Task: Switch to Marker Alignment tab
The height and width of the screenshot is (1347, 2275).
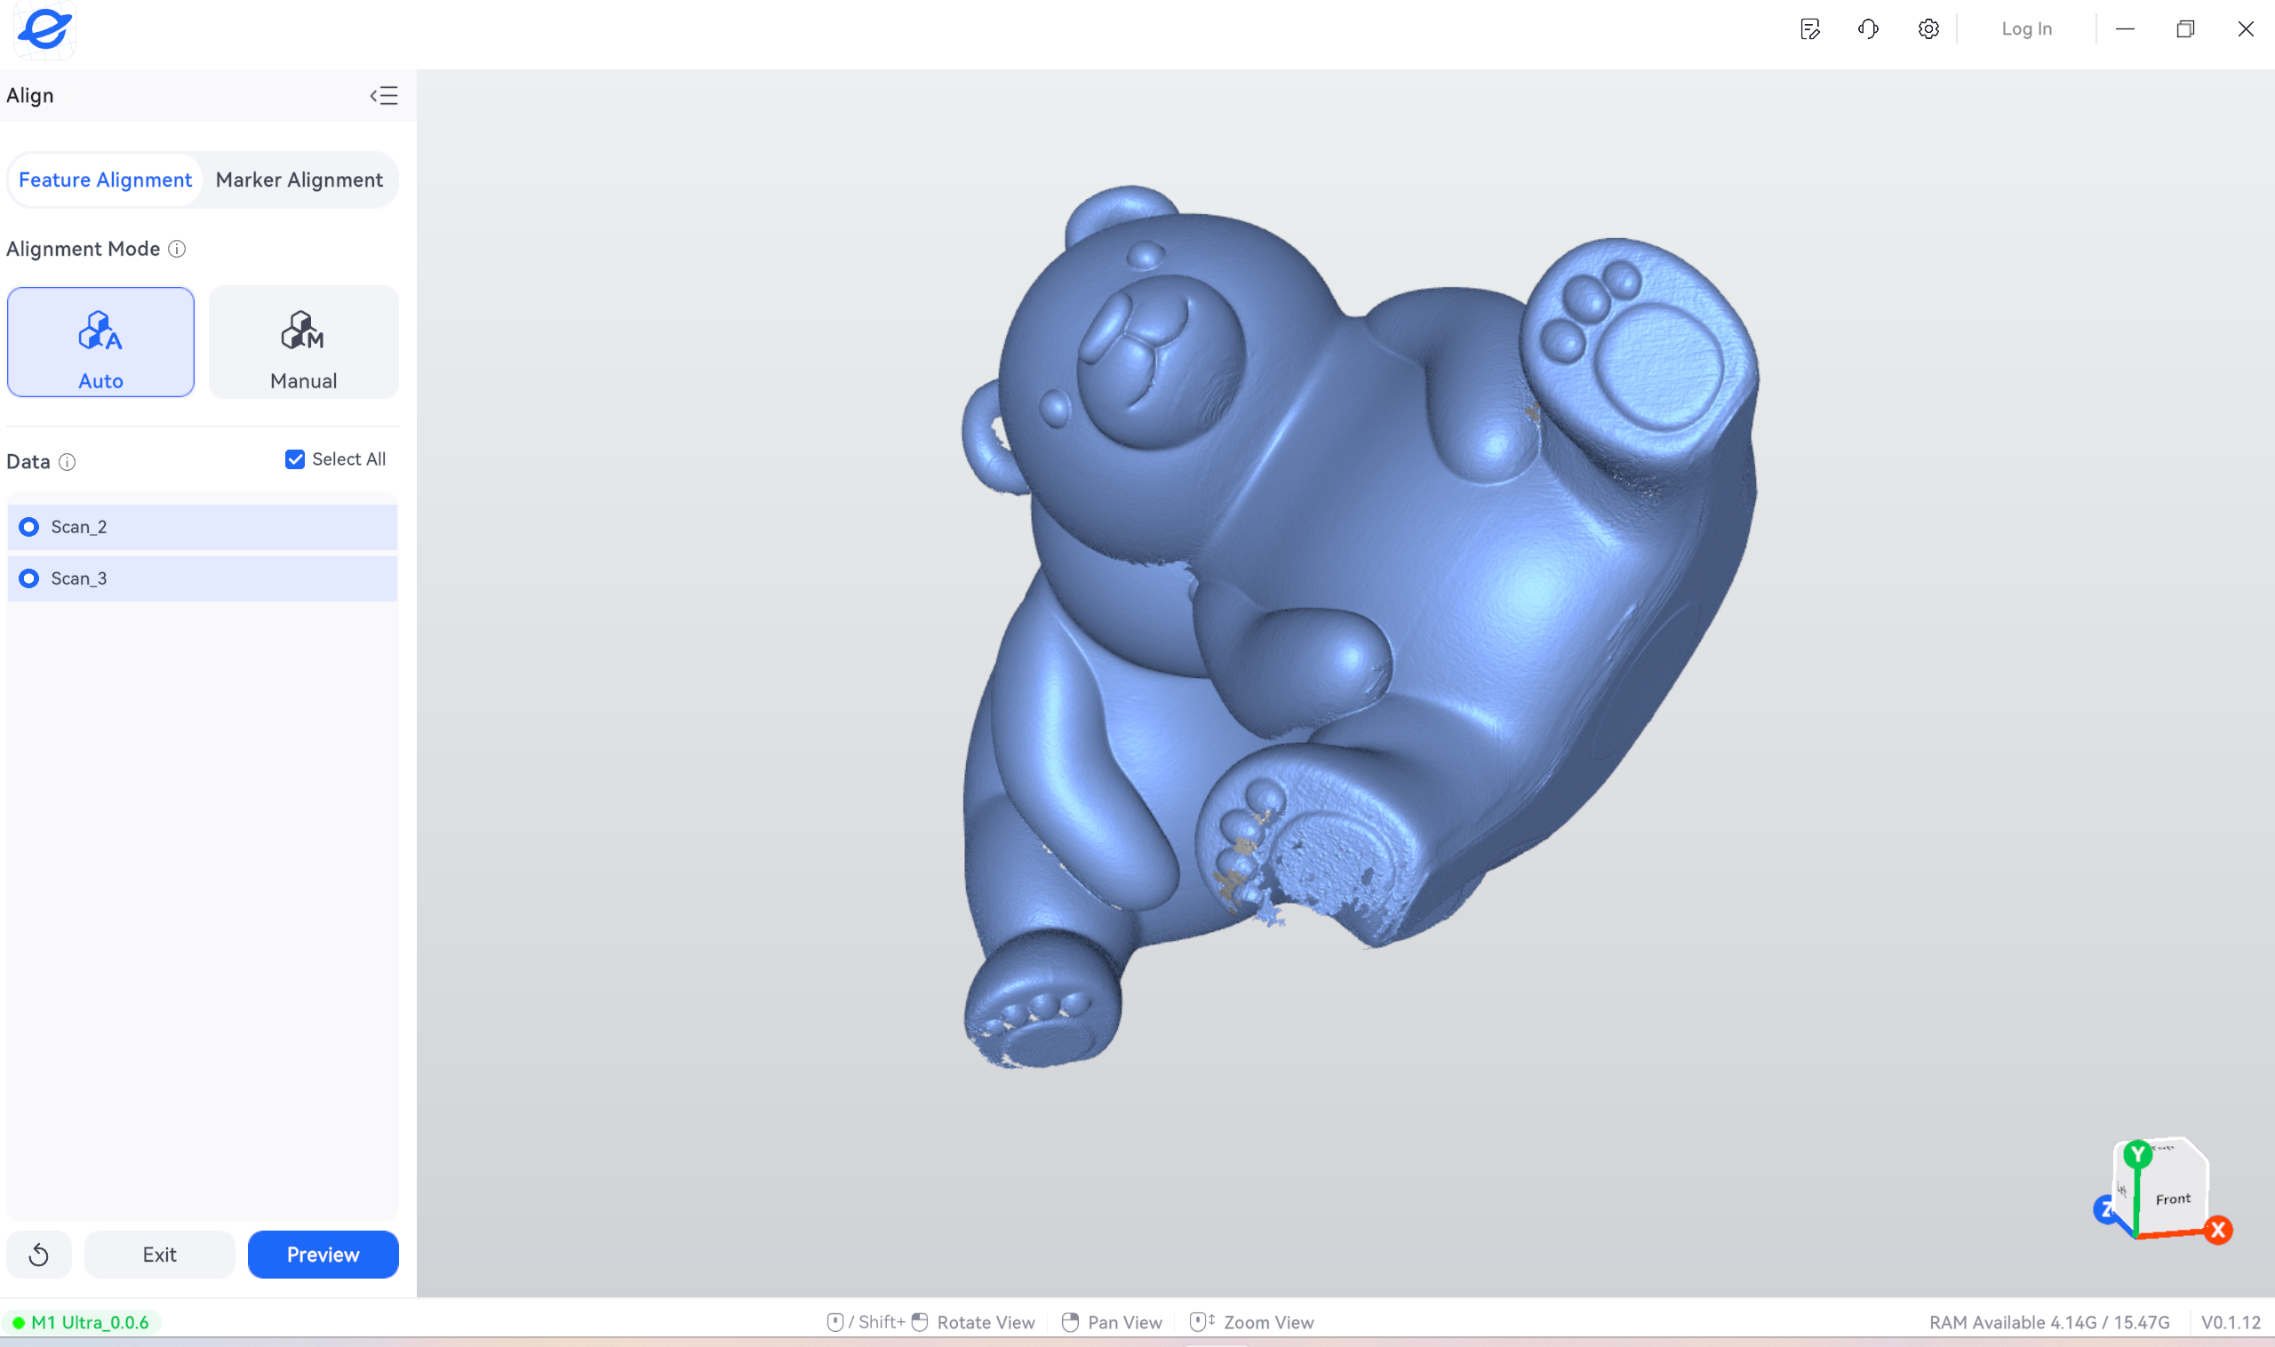Action: (x=299, y=179)
